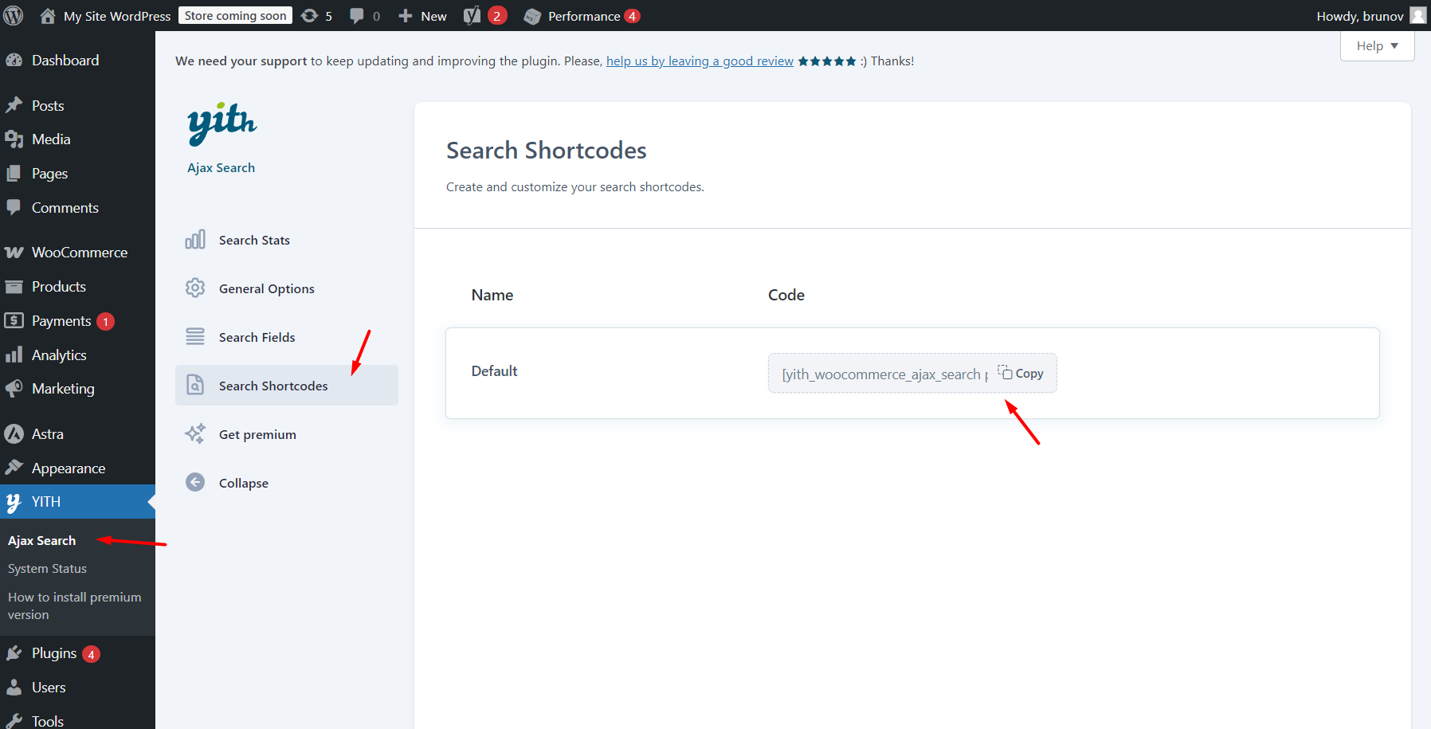Click the plus New icon in admin bar
Viewport: 1431px width, 729px height.
pos(406,16)
